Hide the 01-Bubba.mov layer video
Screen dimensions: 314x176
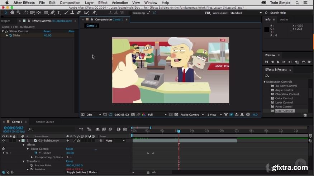[x=4, y=141]
